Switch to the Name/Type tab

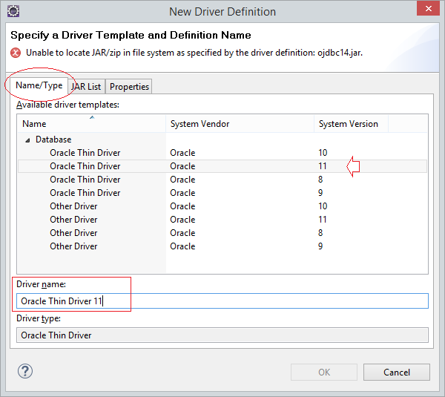(39, 85)
